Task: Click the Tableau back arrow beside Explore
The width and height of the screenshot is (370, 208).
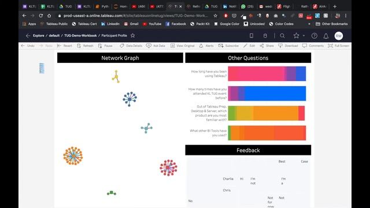Action: point(28,36)
